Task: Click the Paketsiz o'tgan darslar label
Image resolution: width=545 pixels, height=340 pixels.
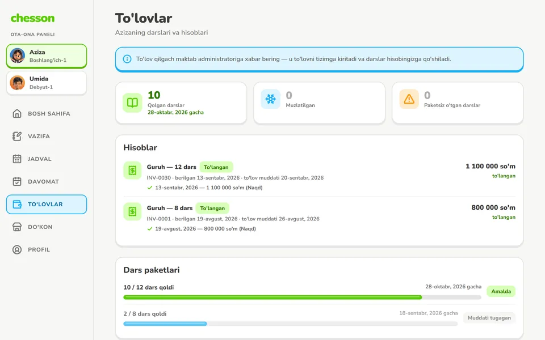Action: coord(452,105)
